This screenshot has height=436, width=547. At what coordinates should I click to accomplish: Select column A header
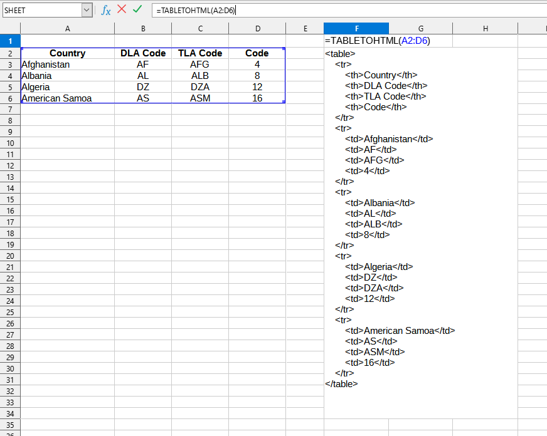click(67, 28)
